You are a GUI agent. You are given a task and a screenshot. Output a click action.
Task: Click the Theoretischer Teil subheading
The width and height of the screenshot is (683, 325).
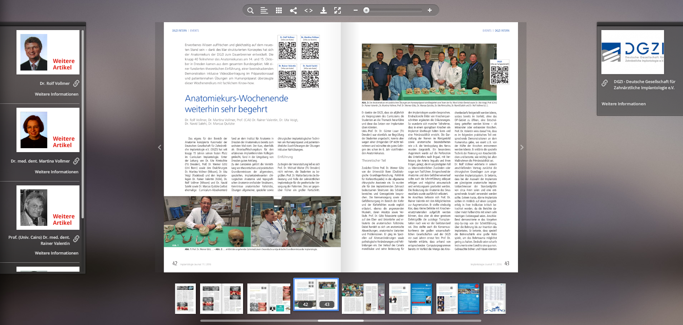374,160
